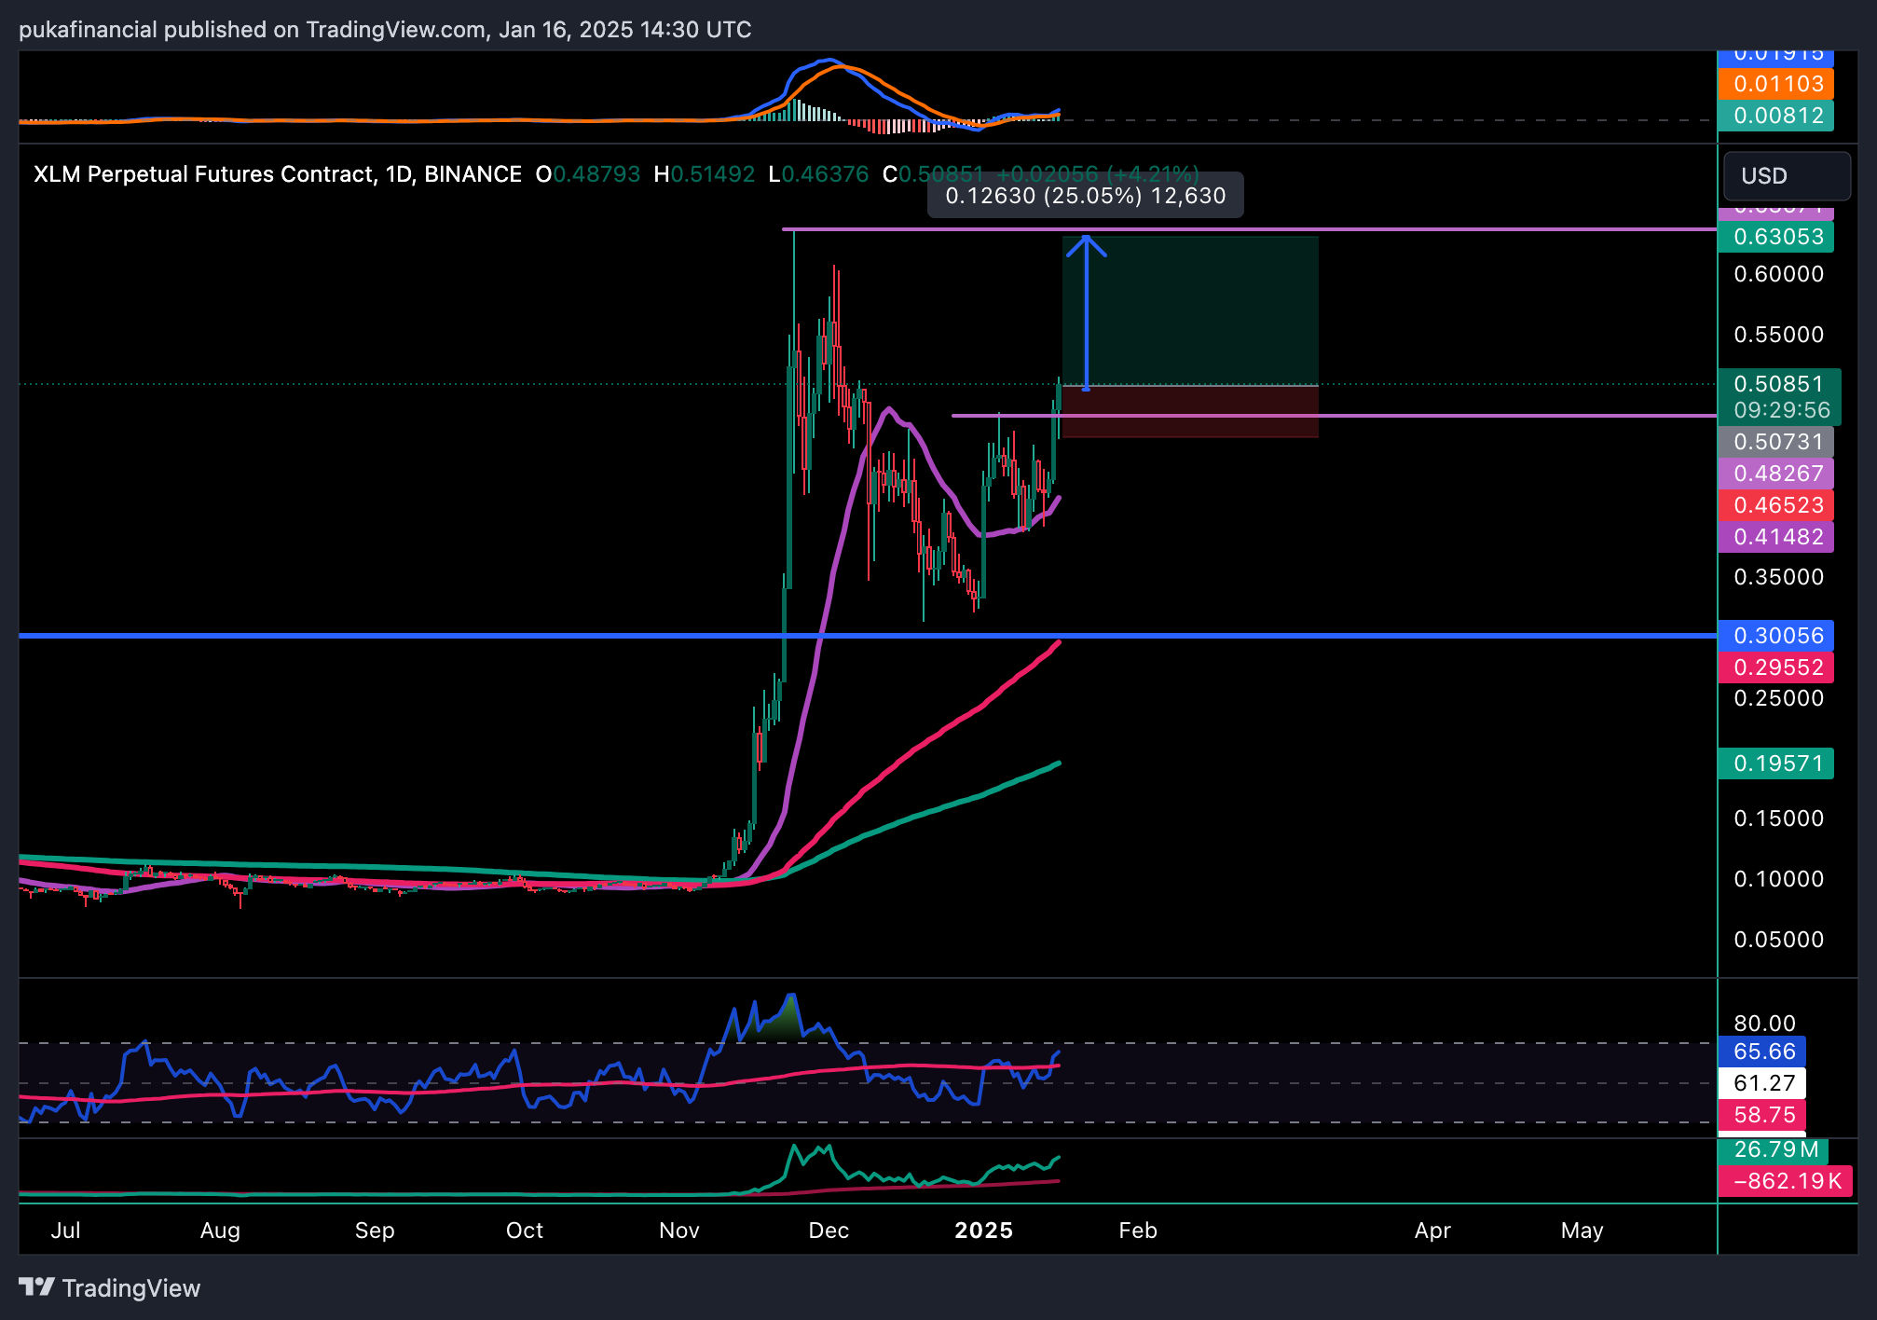
Task: Click the TradingView logo in the footer
Action: point(110,1287)
